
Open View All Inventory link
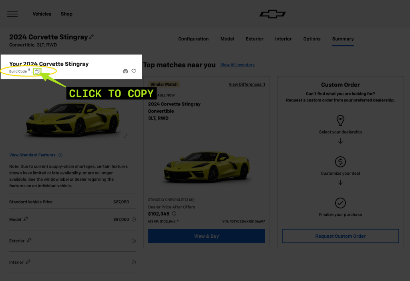click(237, 65)
